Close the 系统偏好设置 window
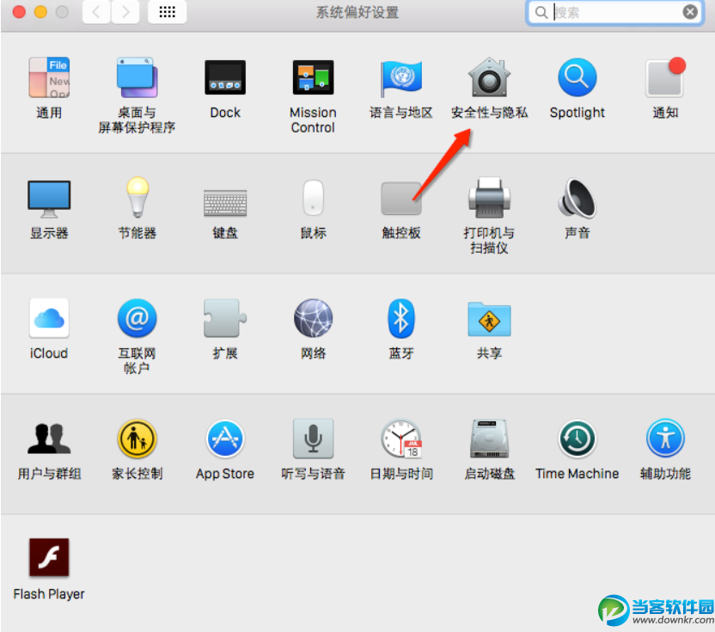 (x=19, y=12)
